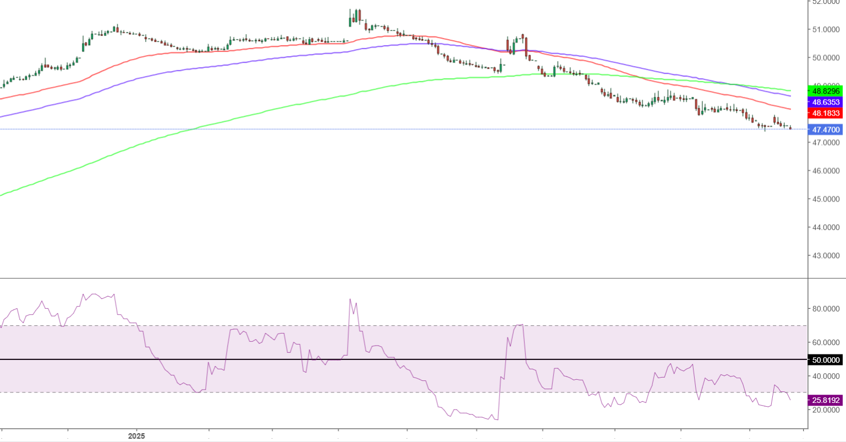
Task: Select the purple 48.6353 price label
Action: pyautogui.click(x=826, y=102)
